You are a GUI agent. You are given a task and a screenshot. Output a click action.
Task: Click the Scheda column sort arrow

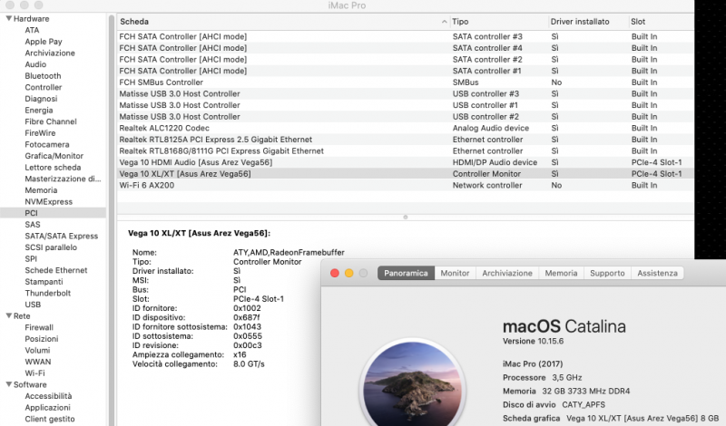coord(444,22)
